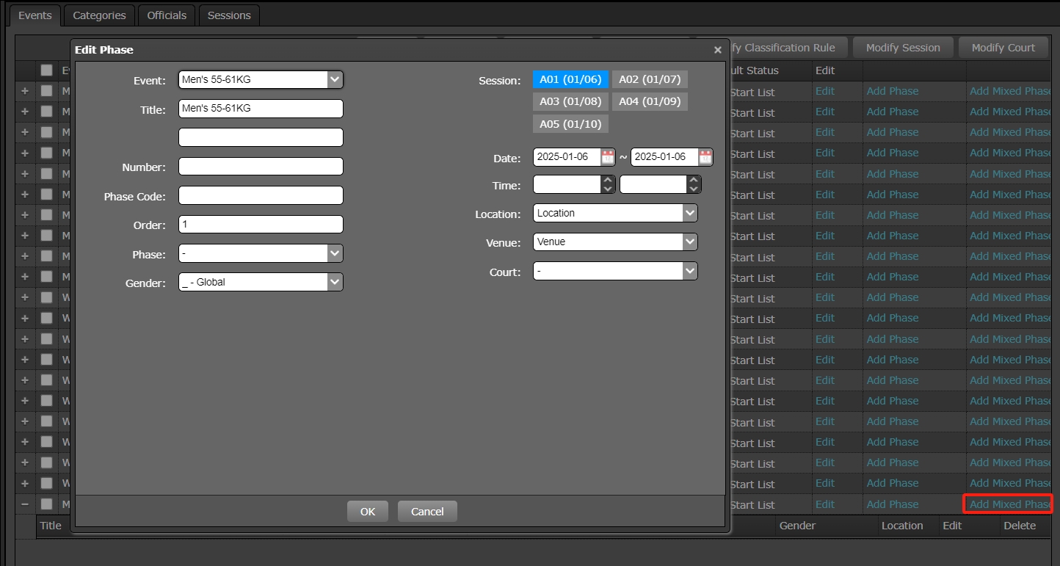This screenshot has height=566, width=1060.
Task: Switch to the Officials tab
Action: click(167, 15)
